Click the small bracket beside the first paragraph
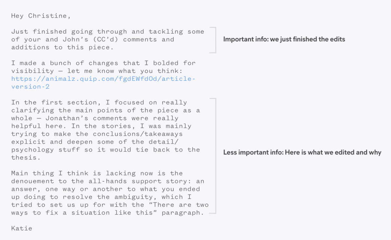Screen dimensions: 391x240 [214, 40]
